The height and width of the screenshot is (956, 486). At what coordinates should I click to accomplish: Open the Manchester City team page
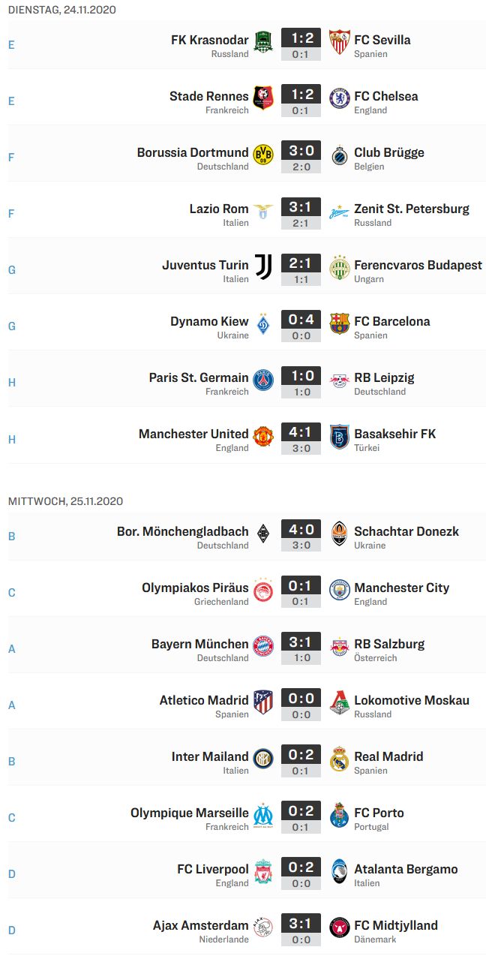[x=402, y=588]
